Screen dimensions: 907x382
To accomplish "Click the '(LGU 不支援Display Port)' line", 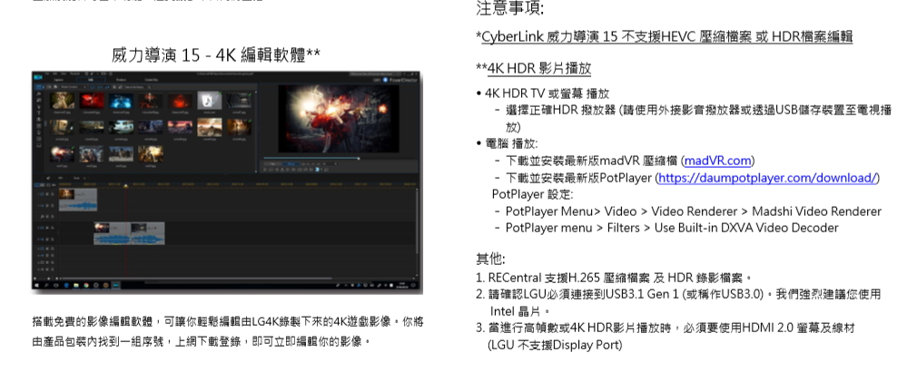I will click(x=556, y=345).
